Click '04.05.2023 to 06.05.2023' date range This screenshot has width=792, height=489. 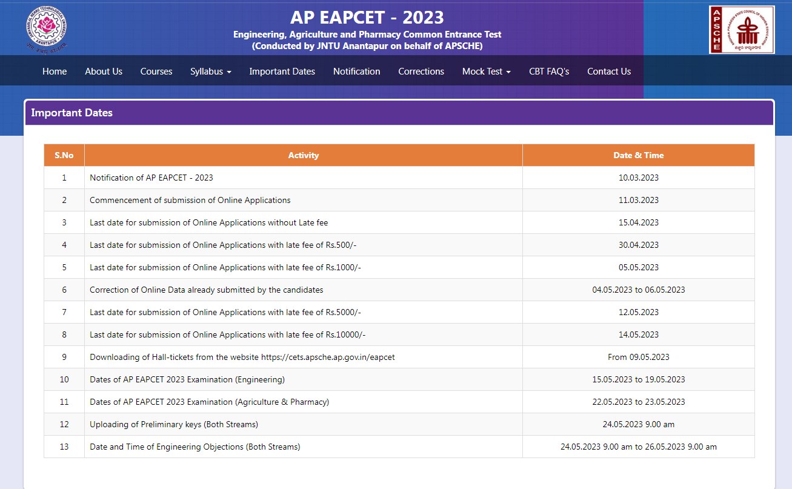tap(639, 290)
